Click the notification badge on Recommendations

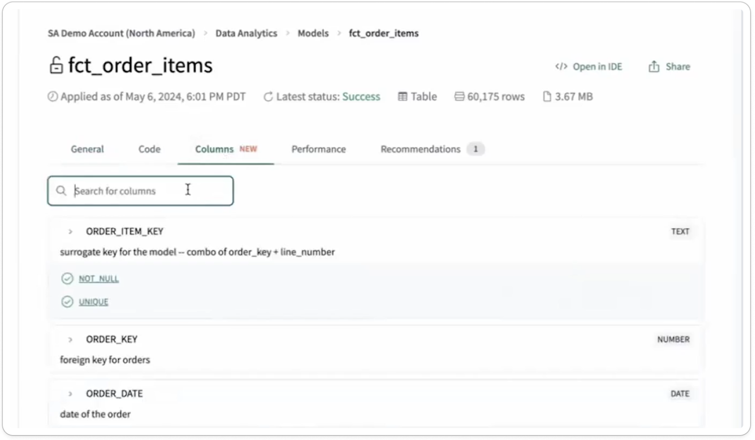click(x=475, y=149)
